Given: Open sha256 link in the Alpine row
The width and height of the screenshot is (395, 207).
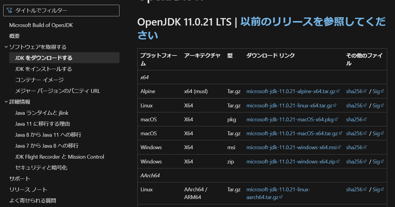Looking at the screenshot, I should click(354, 91).
